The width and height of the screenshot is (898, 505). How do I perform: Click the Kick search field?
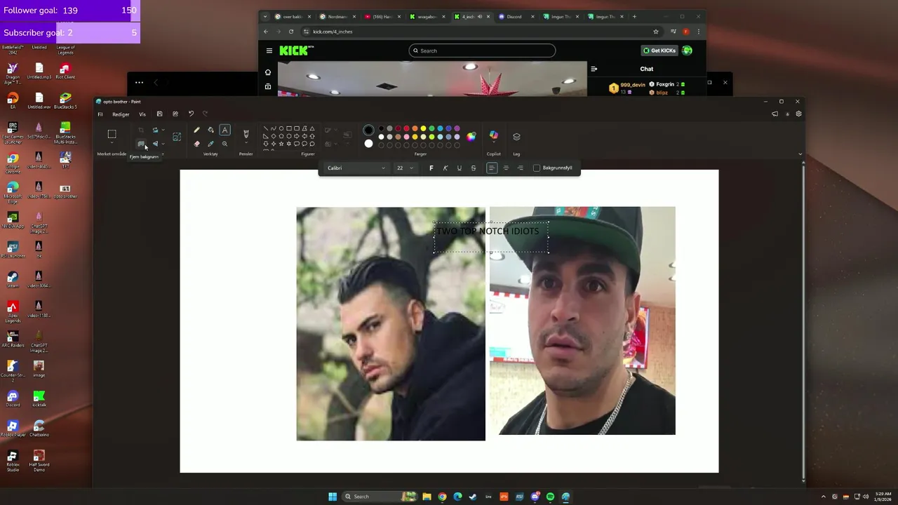pos(483,50)
